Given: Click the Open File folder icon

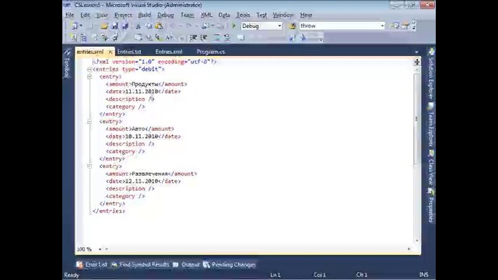Looking at the screenshot, I should point(104,26).
